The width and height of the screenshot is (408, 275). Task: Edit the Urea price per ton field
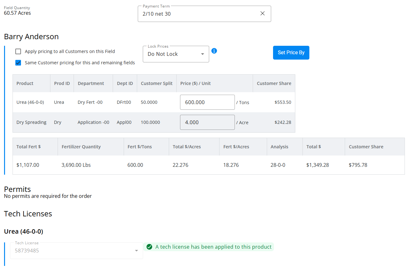click(x=207, y=102)
